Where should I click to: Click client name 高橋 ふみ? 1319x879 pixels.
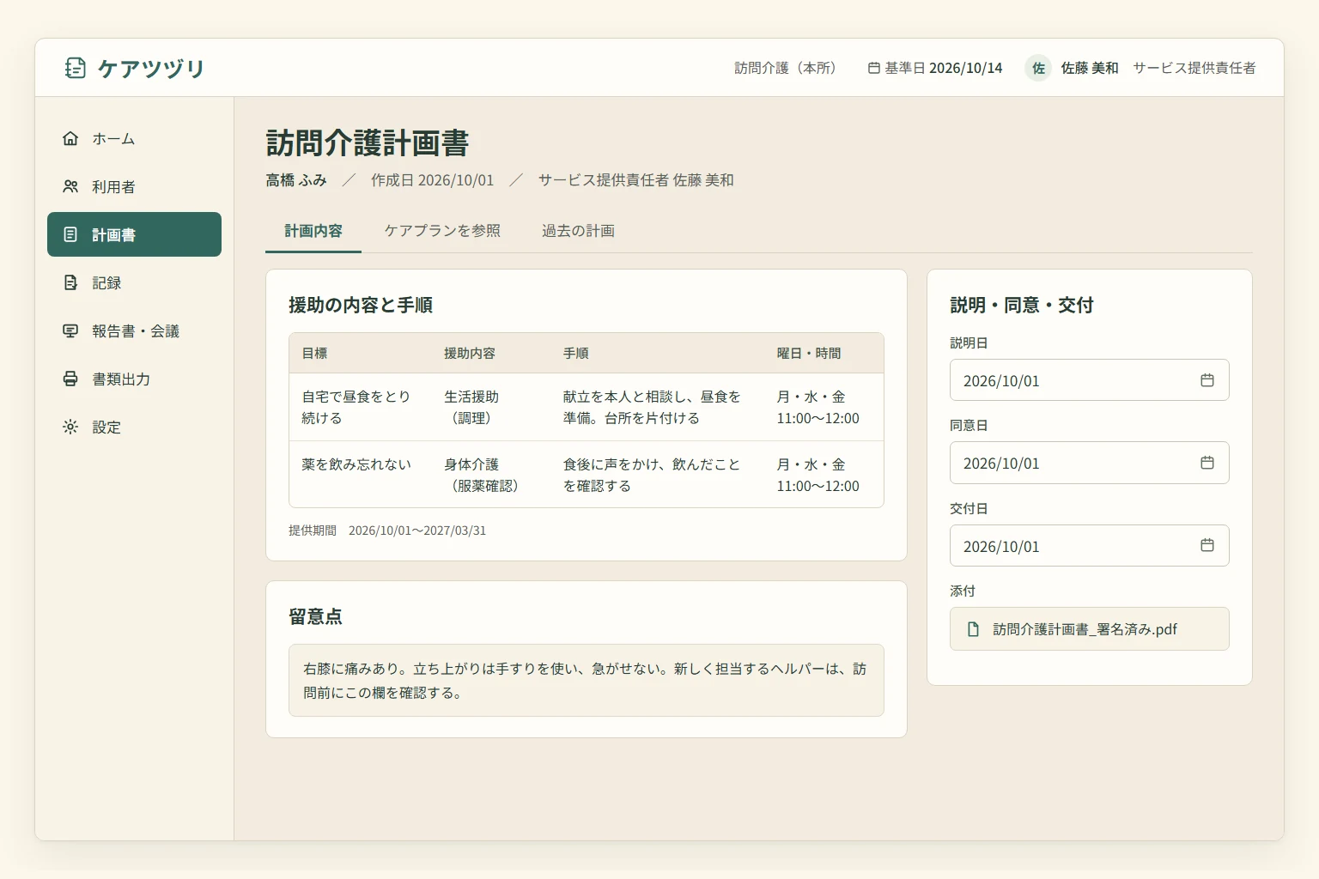296,180
